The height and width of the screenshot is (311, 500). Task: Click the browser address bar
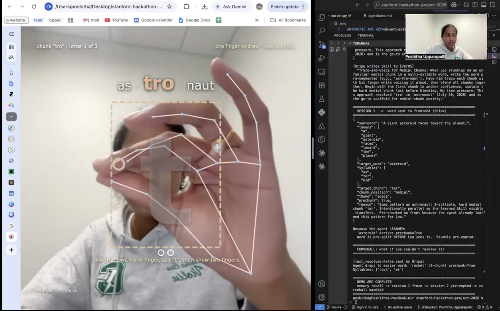pyautogui.click(x=109, y=6)
